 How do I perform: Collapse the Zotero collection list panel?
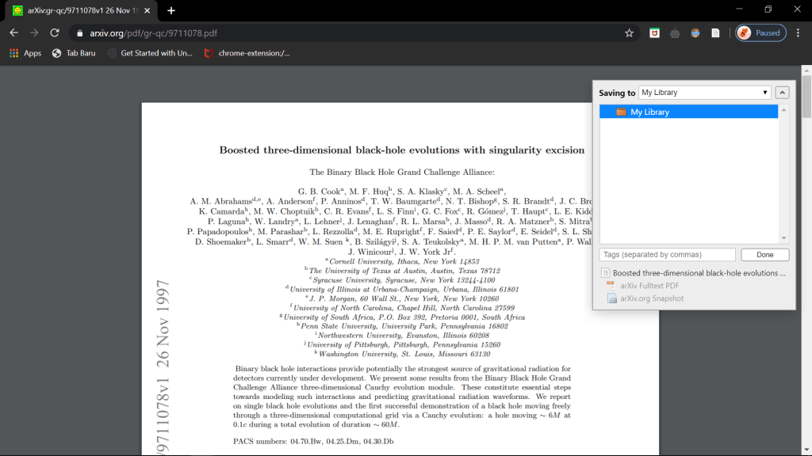tap(782, 93)
